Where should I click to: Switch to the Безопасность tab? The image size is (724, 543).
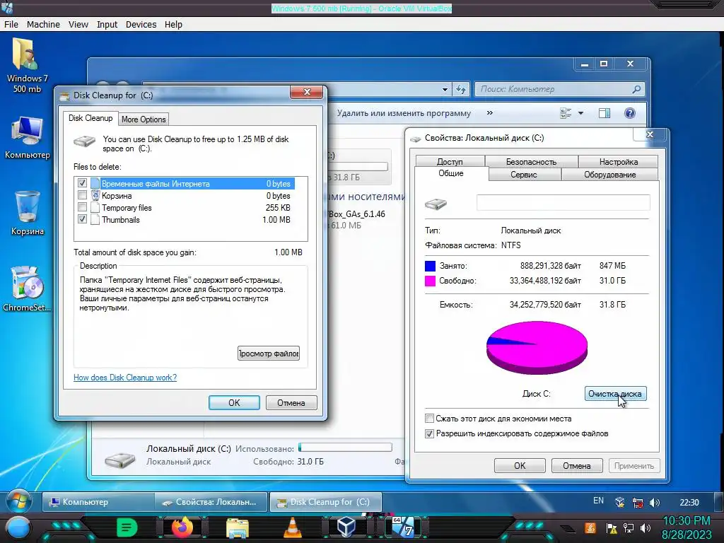[x=531, y=161]
